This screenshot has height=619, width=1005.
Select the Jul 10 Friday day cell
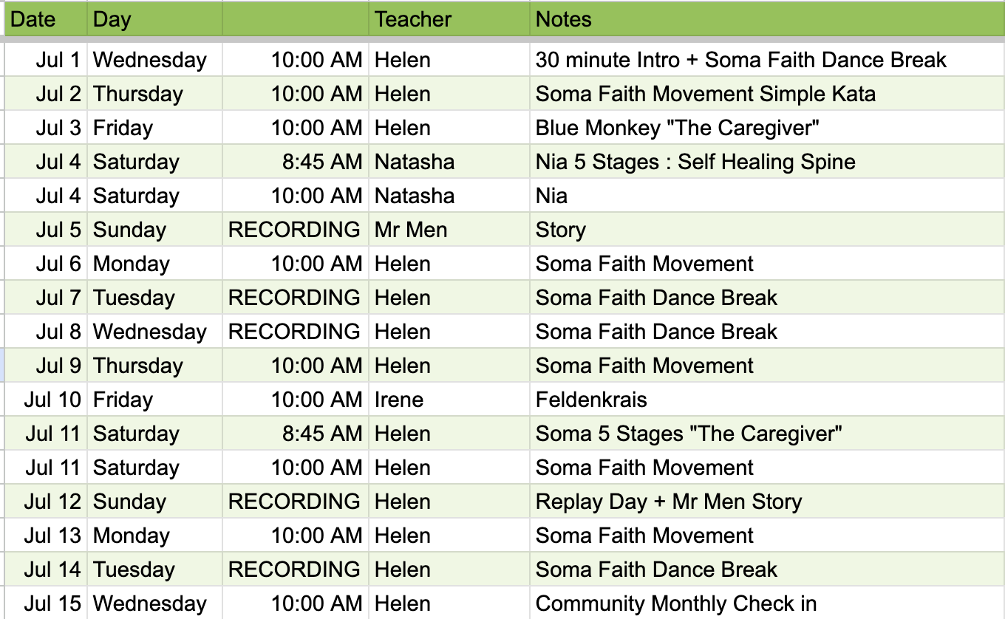tap(154, 400)
